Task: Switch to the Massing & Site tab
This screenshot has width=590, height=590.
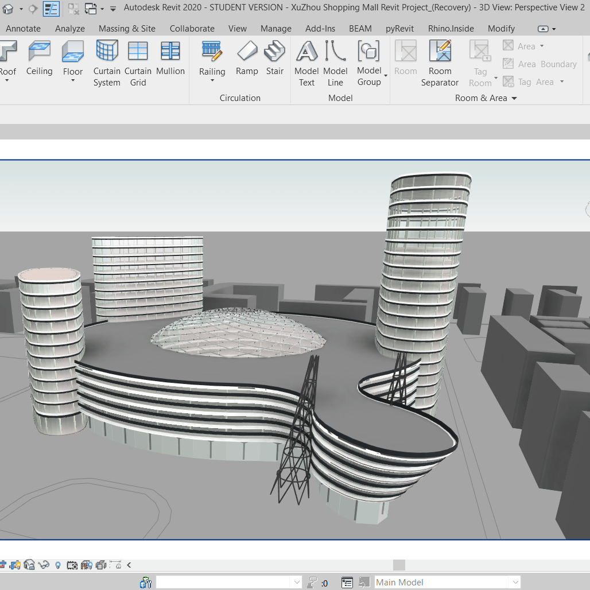Action: 127,29
